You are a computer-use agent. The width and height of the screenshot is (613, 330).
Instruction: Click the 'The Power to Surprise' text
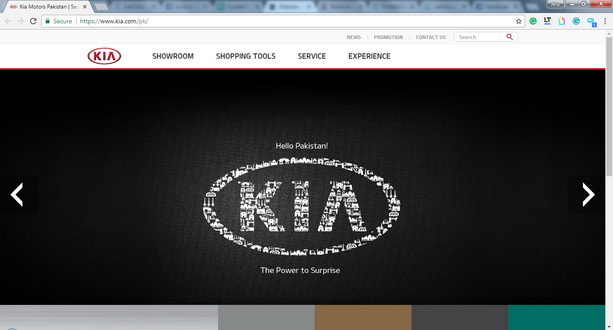(x=300, y=270)
